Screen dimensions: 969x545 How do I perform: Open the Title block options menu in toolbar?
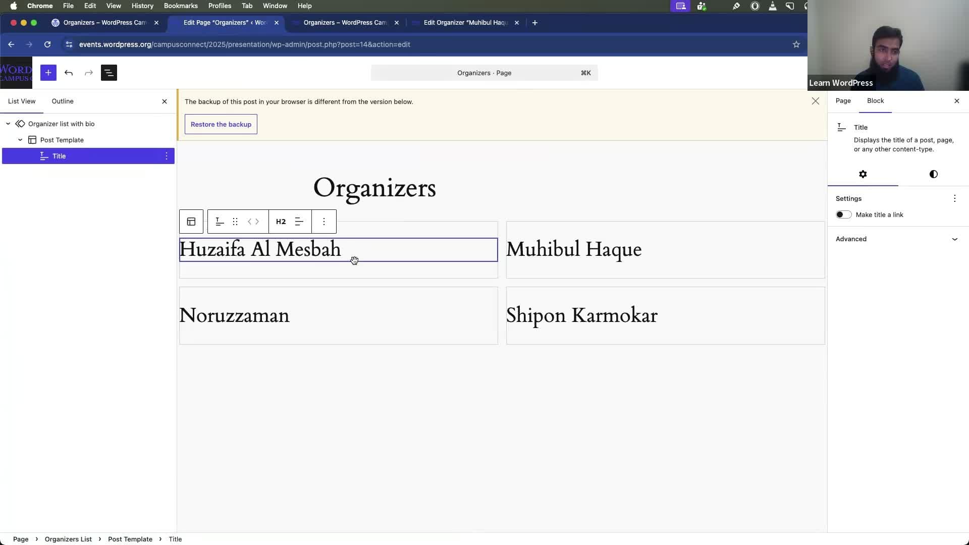[324, 222]
